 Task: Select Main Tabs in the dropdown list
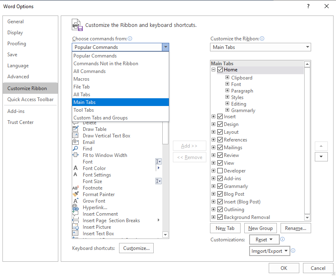pyautogui.click(x=120, y=102)
